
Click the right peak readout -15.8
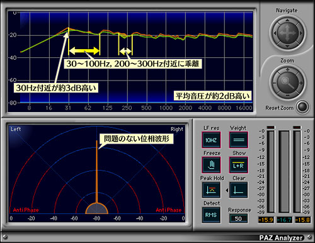point(302,220)
